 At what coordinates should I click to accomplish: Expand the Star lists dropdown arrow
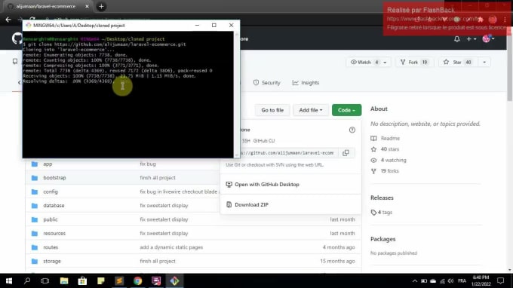(x=484, y=62)
